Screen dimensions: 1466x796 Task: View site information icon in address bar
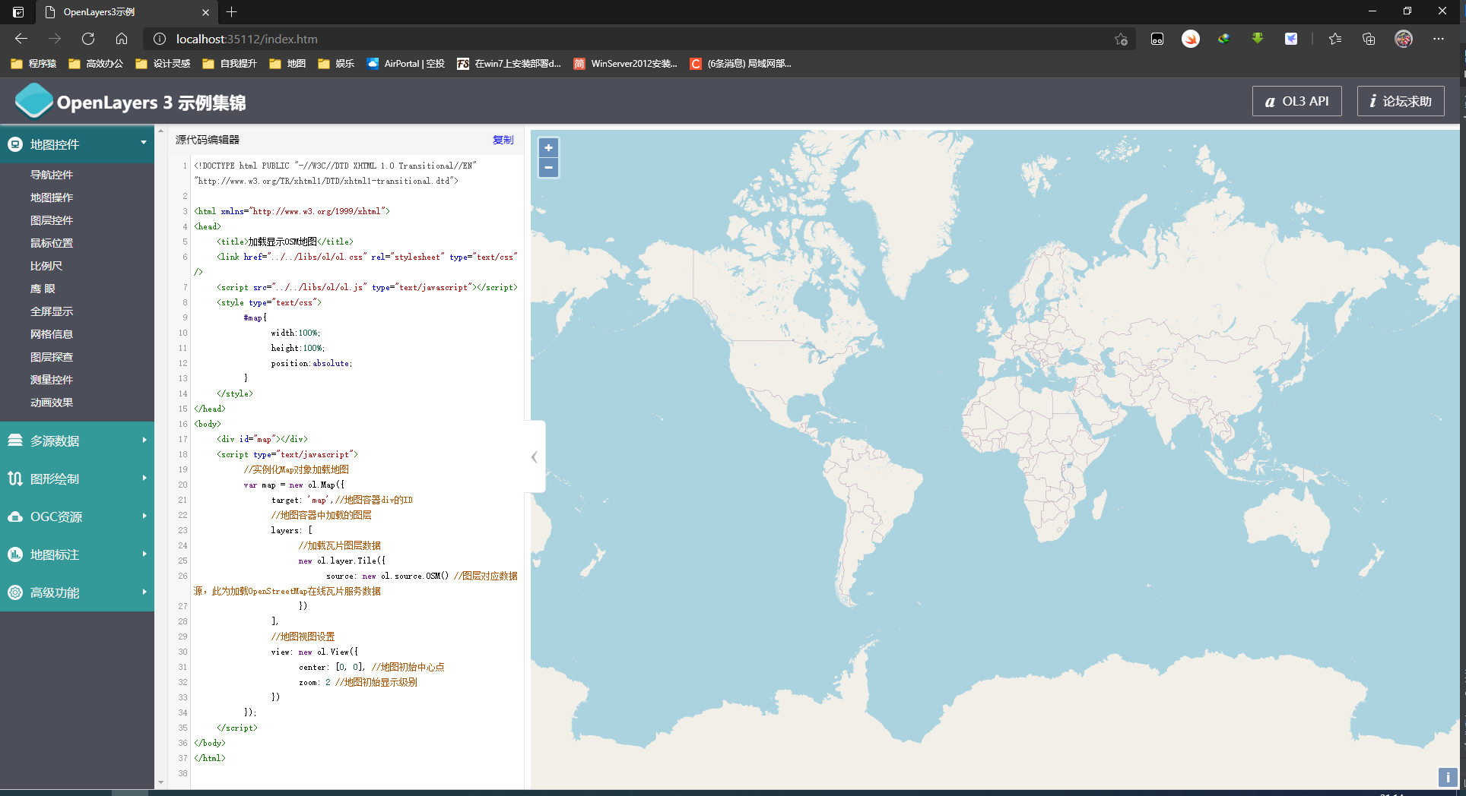click(160, 39)
